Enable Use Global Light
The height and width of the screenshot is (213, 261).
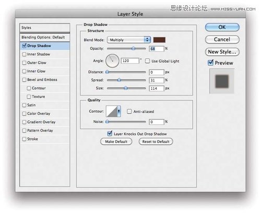tap(147, 61)
